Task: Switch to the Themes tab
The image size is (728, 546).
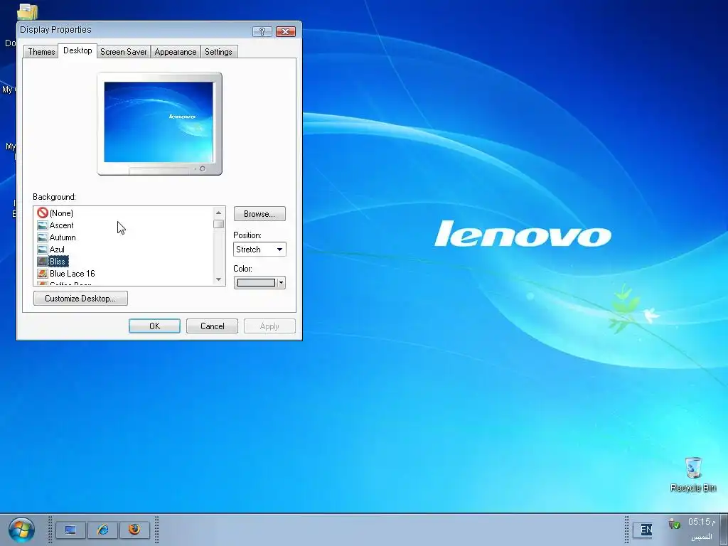Action: coord(41,51)
